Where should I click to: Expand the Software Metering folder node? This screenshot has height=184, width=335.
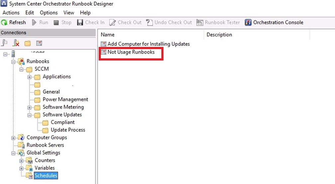click(30, 108)
